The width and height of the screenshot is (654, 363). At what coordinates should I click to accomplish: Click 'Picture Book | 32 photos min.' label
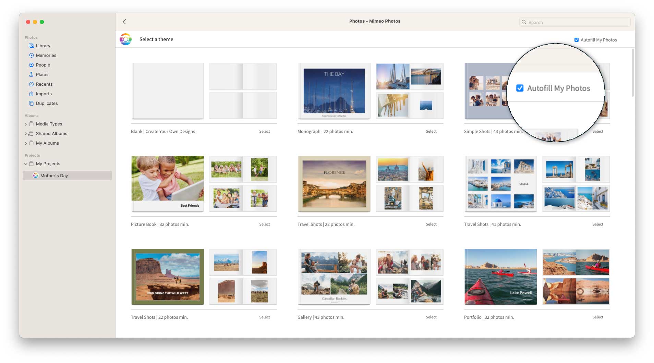pyautogui.click(x=160, y=224)
